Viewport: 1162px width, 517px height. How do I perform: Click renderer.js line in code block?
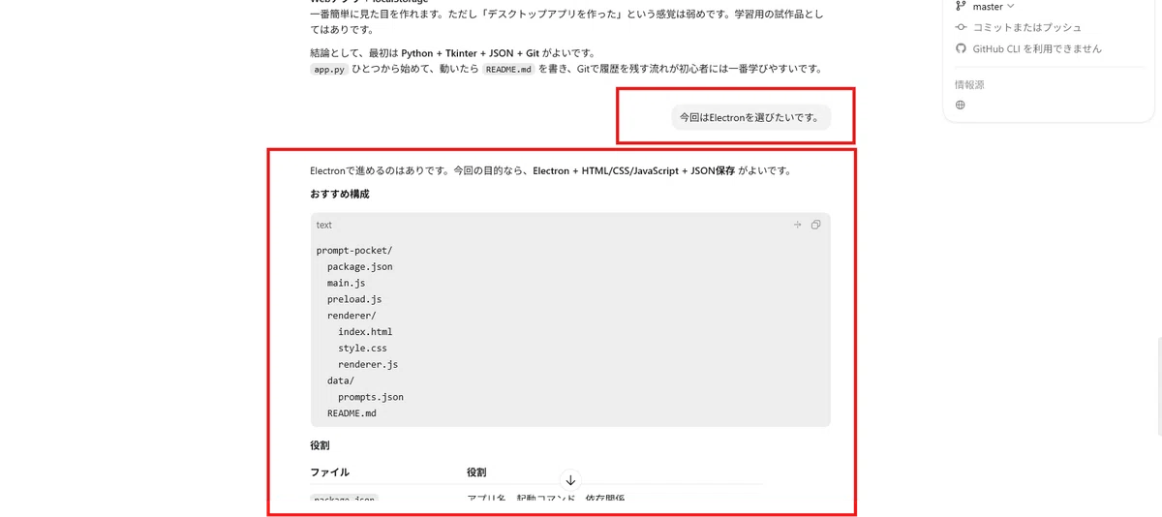coord(368,364)
